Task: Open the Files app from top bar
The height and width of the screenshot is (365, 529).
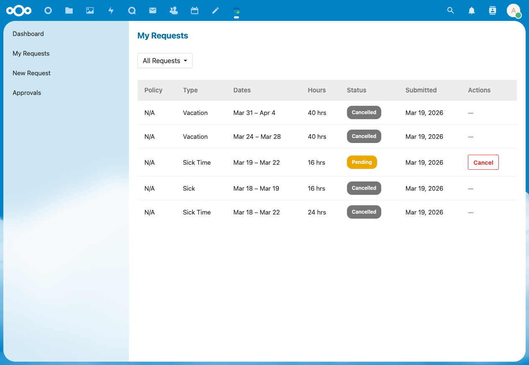Action: click(x=69, y=10)
